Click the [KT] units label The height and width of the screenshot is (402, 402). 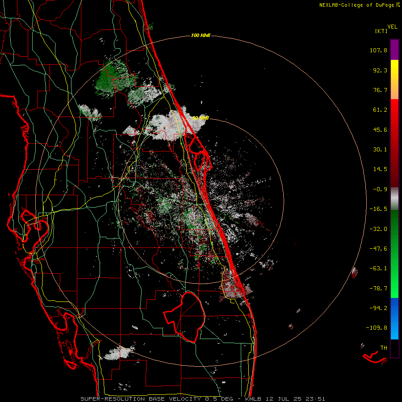(x=381, y=31)
